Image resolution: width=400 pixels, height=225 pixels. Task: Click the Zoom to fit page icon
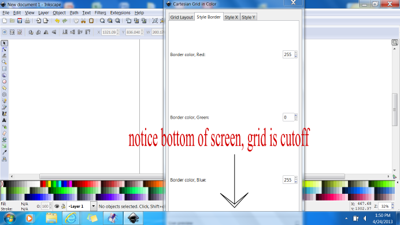tap(117, 21)
